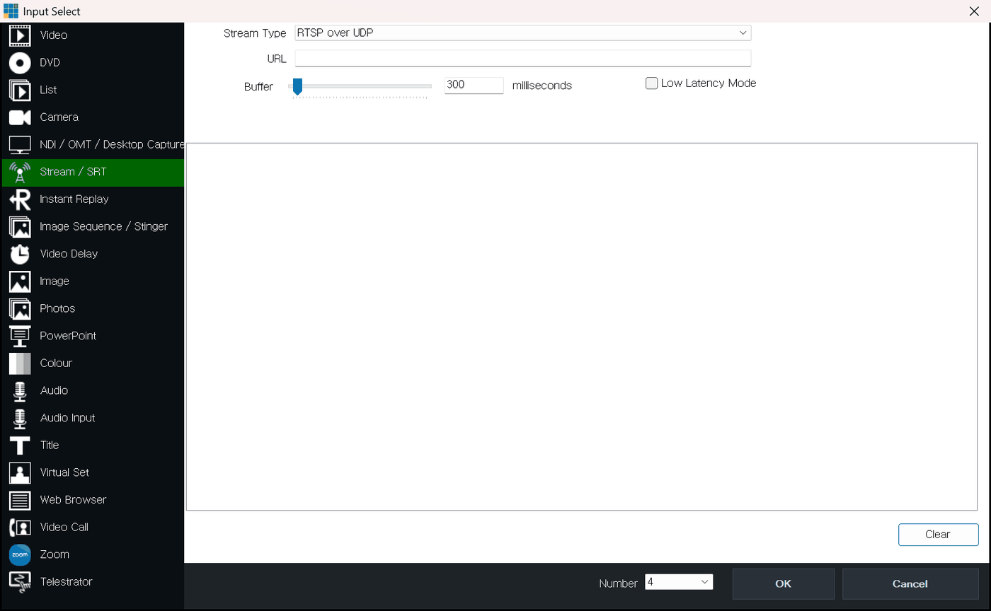
Task: Choose the DVD disc icon
Action: coord(20,62)
